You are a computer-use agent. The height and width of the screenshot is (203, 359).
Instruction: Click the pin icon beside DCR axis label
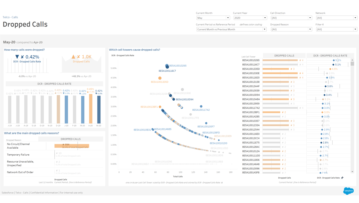pyautogui.click(x=342, y=178)
